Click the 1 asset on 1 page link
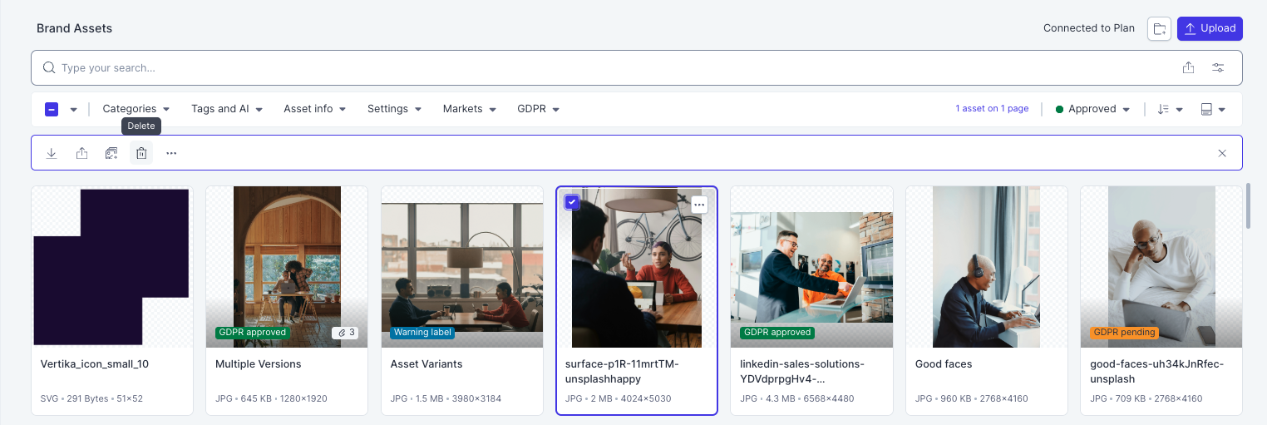Image resolution: width=1267 pixels, height=425 pixels. point(992,109)
